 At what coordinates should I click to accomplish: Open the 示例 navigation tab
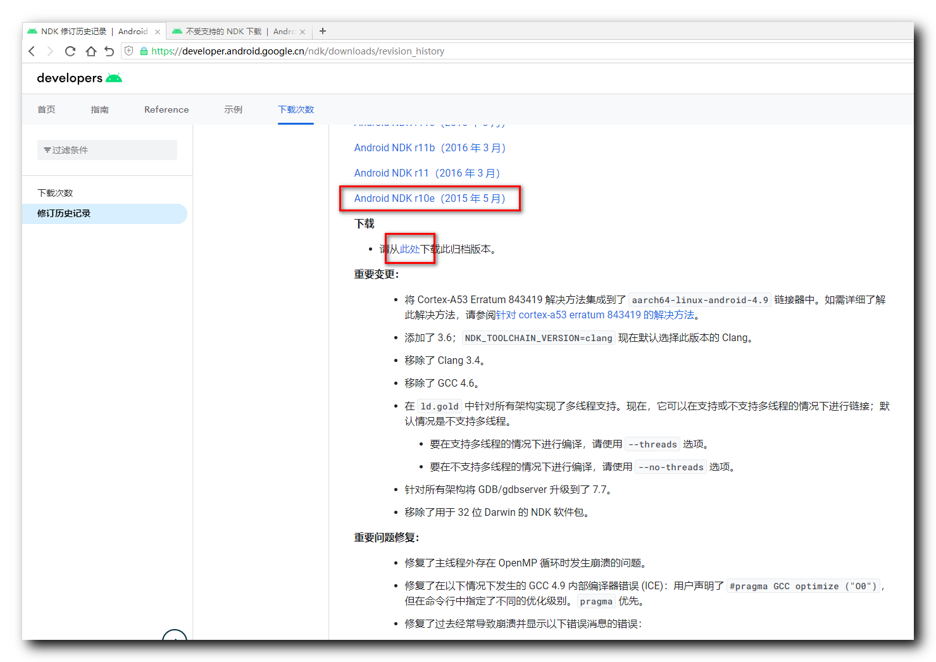click(233, 109)
